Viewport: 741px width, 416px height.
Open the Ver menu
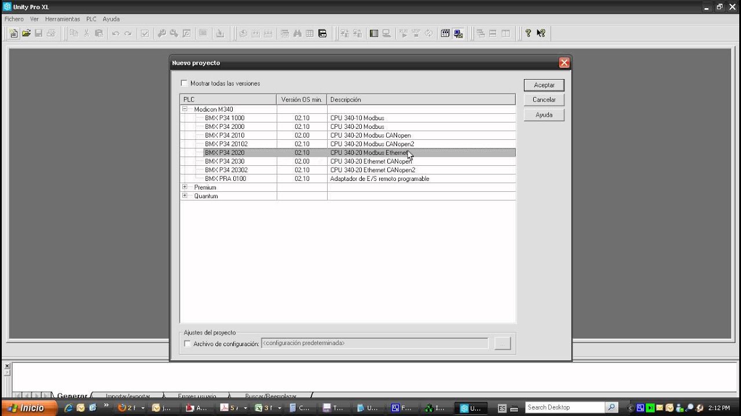34,19
